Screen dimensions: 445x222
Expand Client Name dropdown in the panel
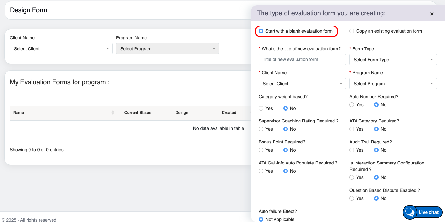(302, 84)
